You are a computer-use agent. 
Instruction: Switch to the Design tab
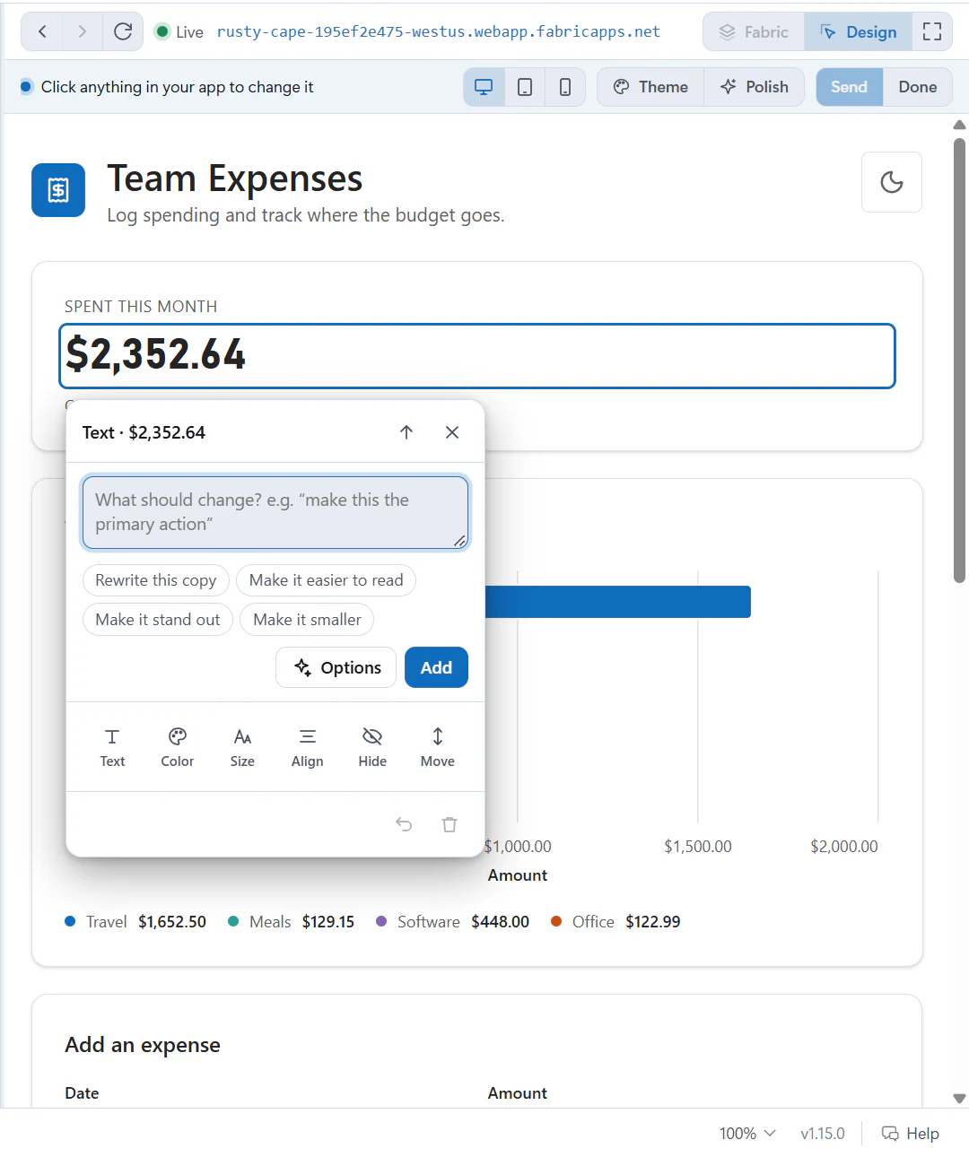[x=859, y=31]
